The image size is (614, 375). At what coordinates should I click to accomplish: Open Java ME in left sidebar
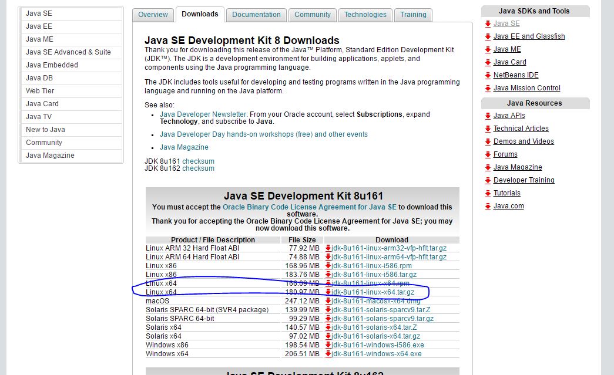71,39
